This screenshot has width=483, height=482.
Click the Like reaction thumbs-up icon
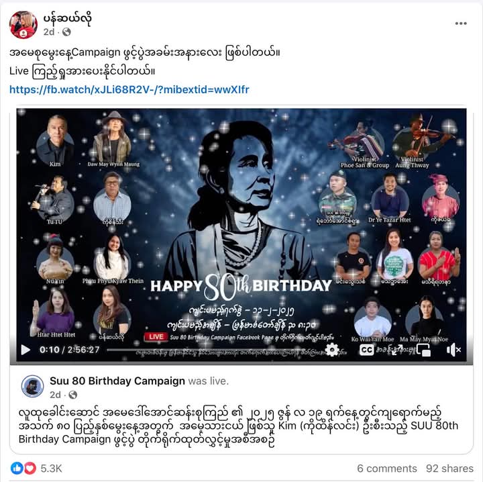coord(17,469)
